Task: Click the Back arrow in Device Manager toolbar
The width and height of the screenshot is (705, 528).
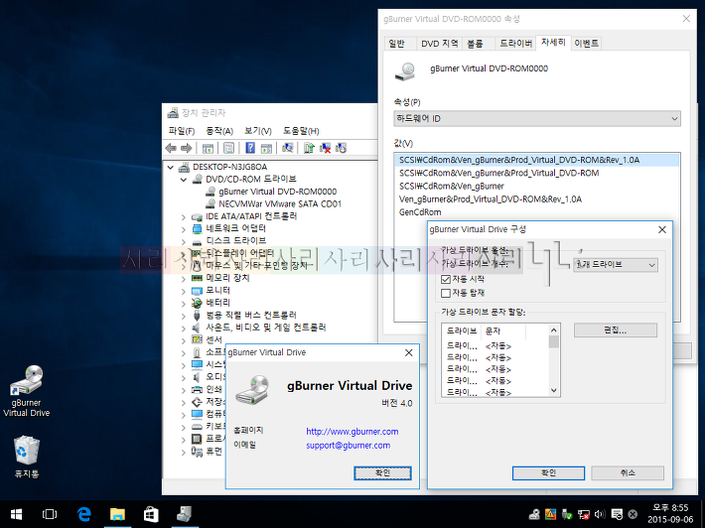Action: point(171,148)
